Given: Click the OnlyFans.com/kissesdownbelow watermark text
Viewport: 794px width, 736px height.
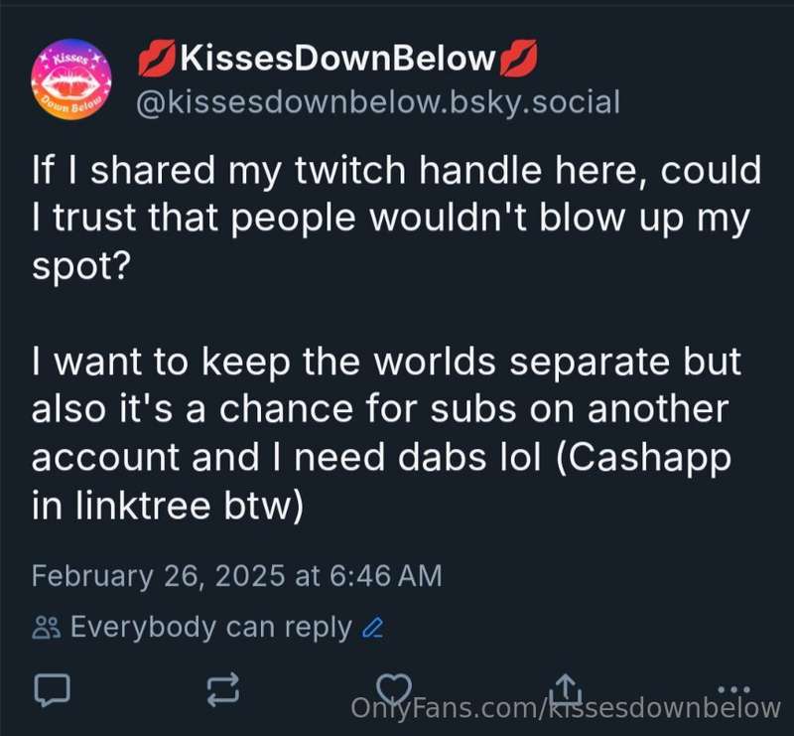Looking at the screenshot, I should [566, 707].
